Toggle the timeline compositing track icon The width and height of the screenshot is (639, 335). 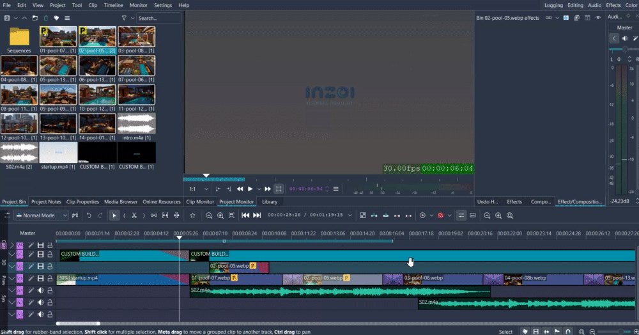pyautogui.click(x=461, y=215)
